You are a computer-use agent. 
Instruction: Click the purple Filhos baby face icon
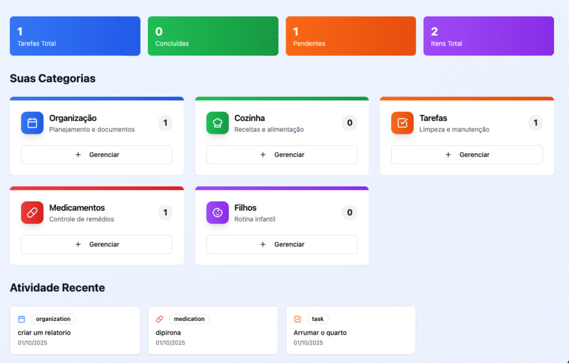(217, 213)
